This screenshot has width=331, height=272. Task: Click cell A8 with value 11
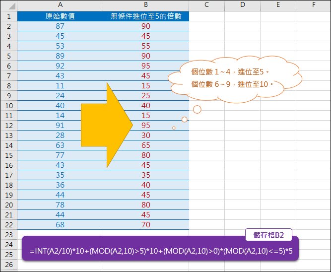click(60, 86)
